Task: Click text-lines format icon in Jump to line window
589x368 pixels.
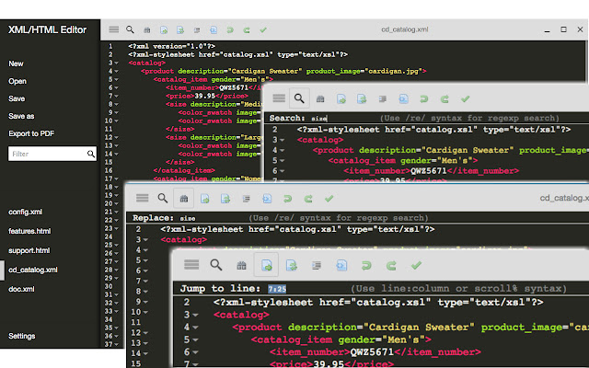Action: pyautogui.click(x=317, y=266)
